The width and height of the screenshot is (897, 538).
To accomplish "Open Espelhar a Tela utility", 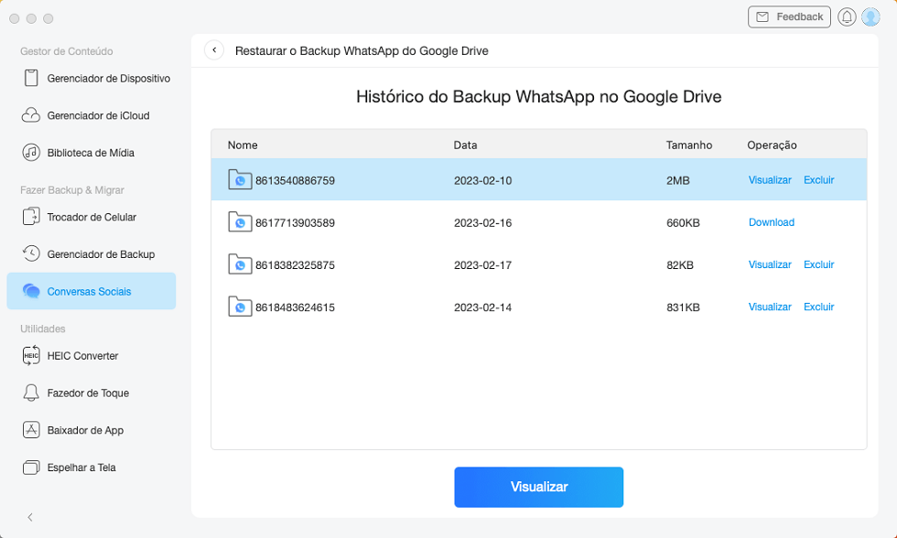I will tap(92, 468).
